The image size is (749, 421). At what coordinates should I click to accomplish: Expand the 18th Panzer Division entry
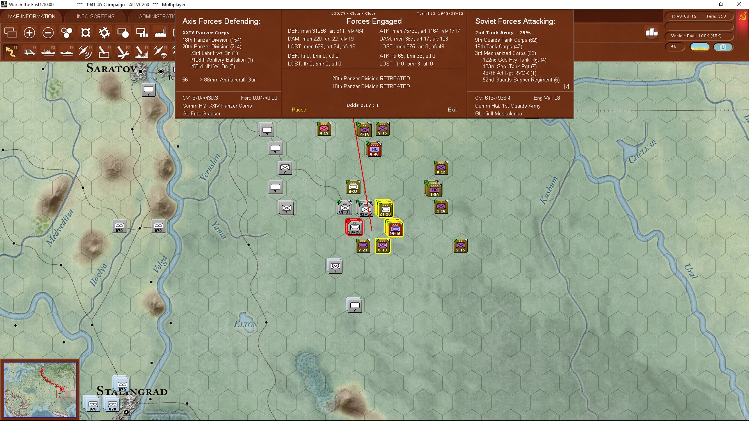(211, 40)
